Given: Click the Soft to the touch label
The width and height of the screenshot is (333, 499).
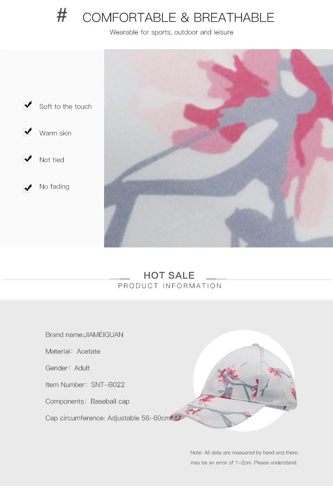Looking at the screenshot, I should 65,107.
